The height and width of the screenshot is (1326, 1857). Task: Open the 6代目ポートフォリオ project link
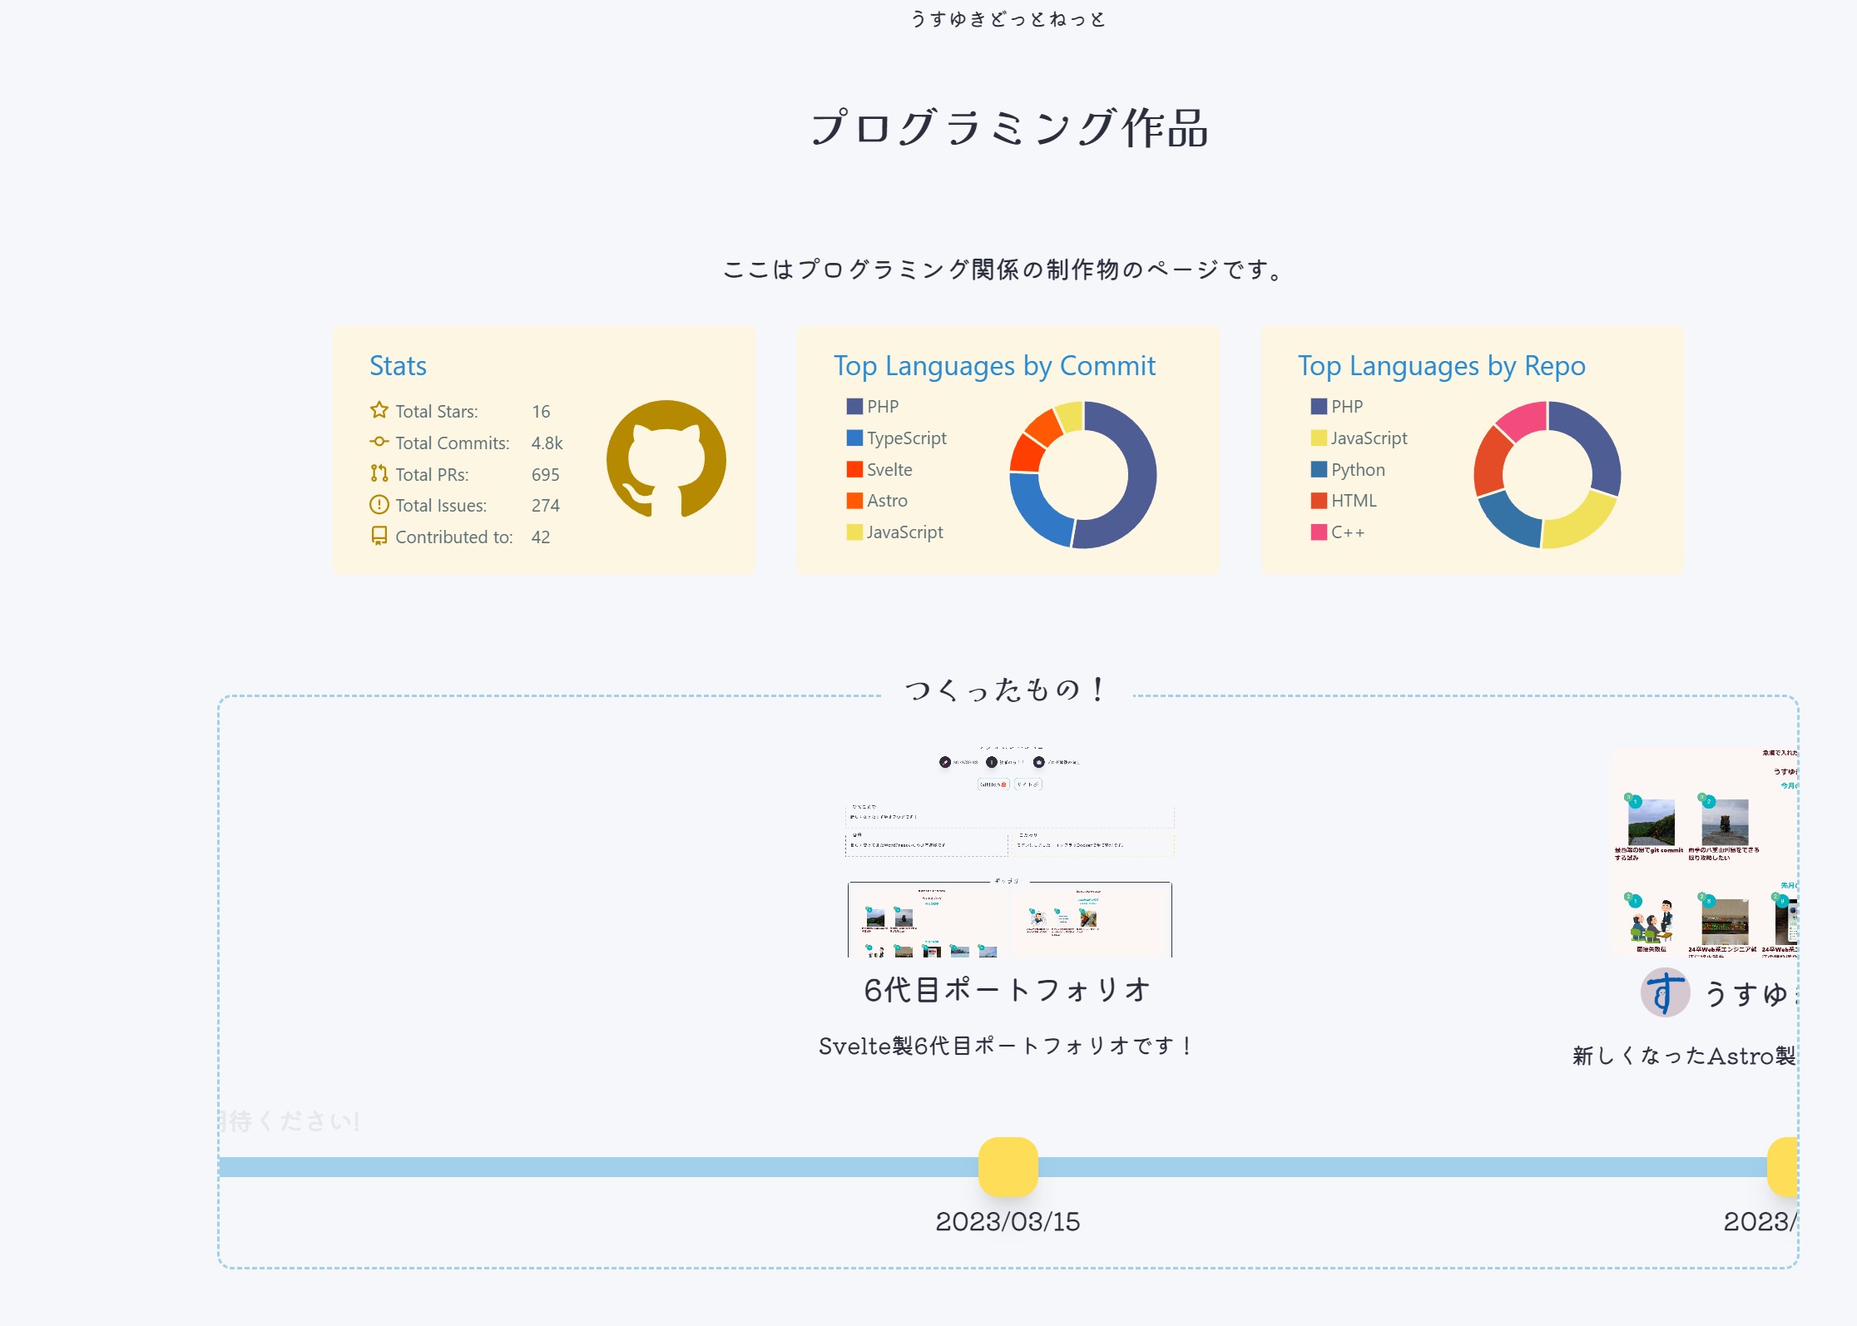tap(1006, 990)
